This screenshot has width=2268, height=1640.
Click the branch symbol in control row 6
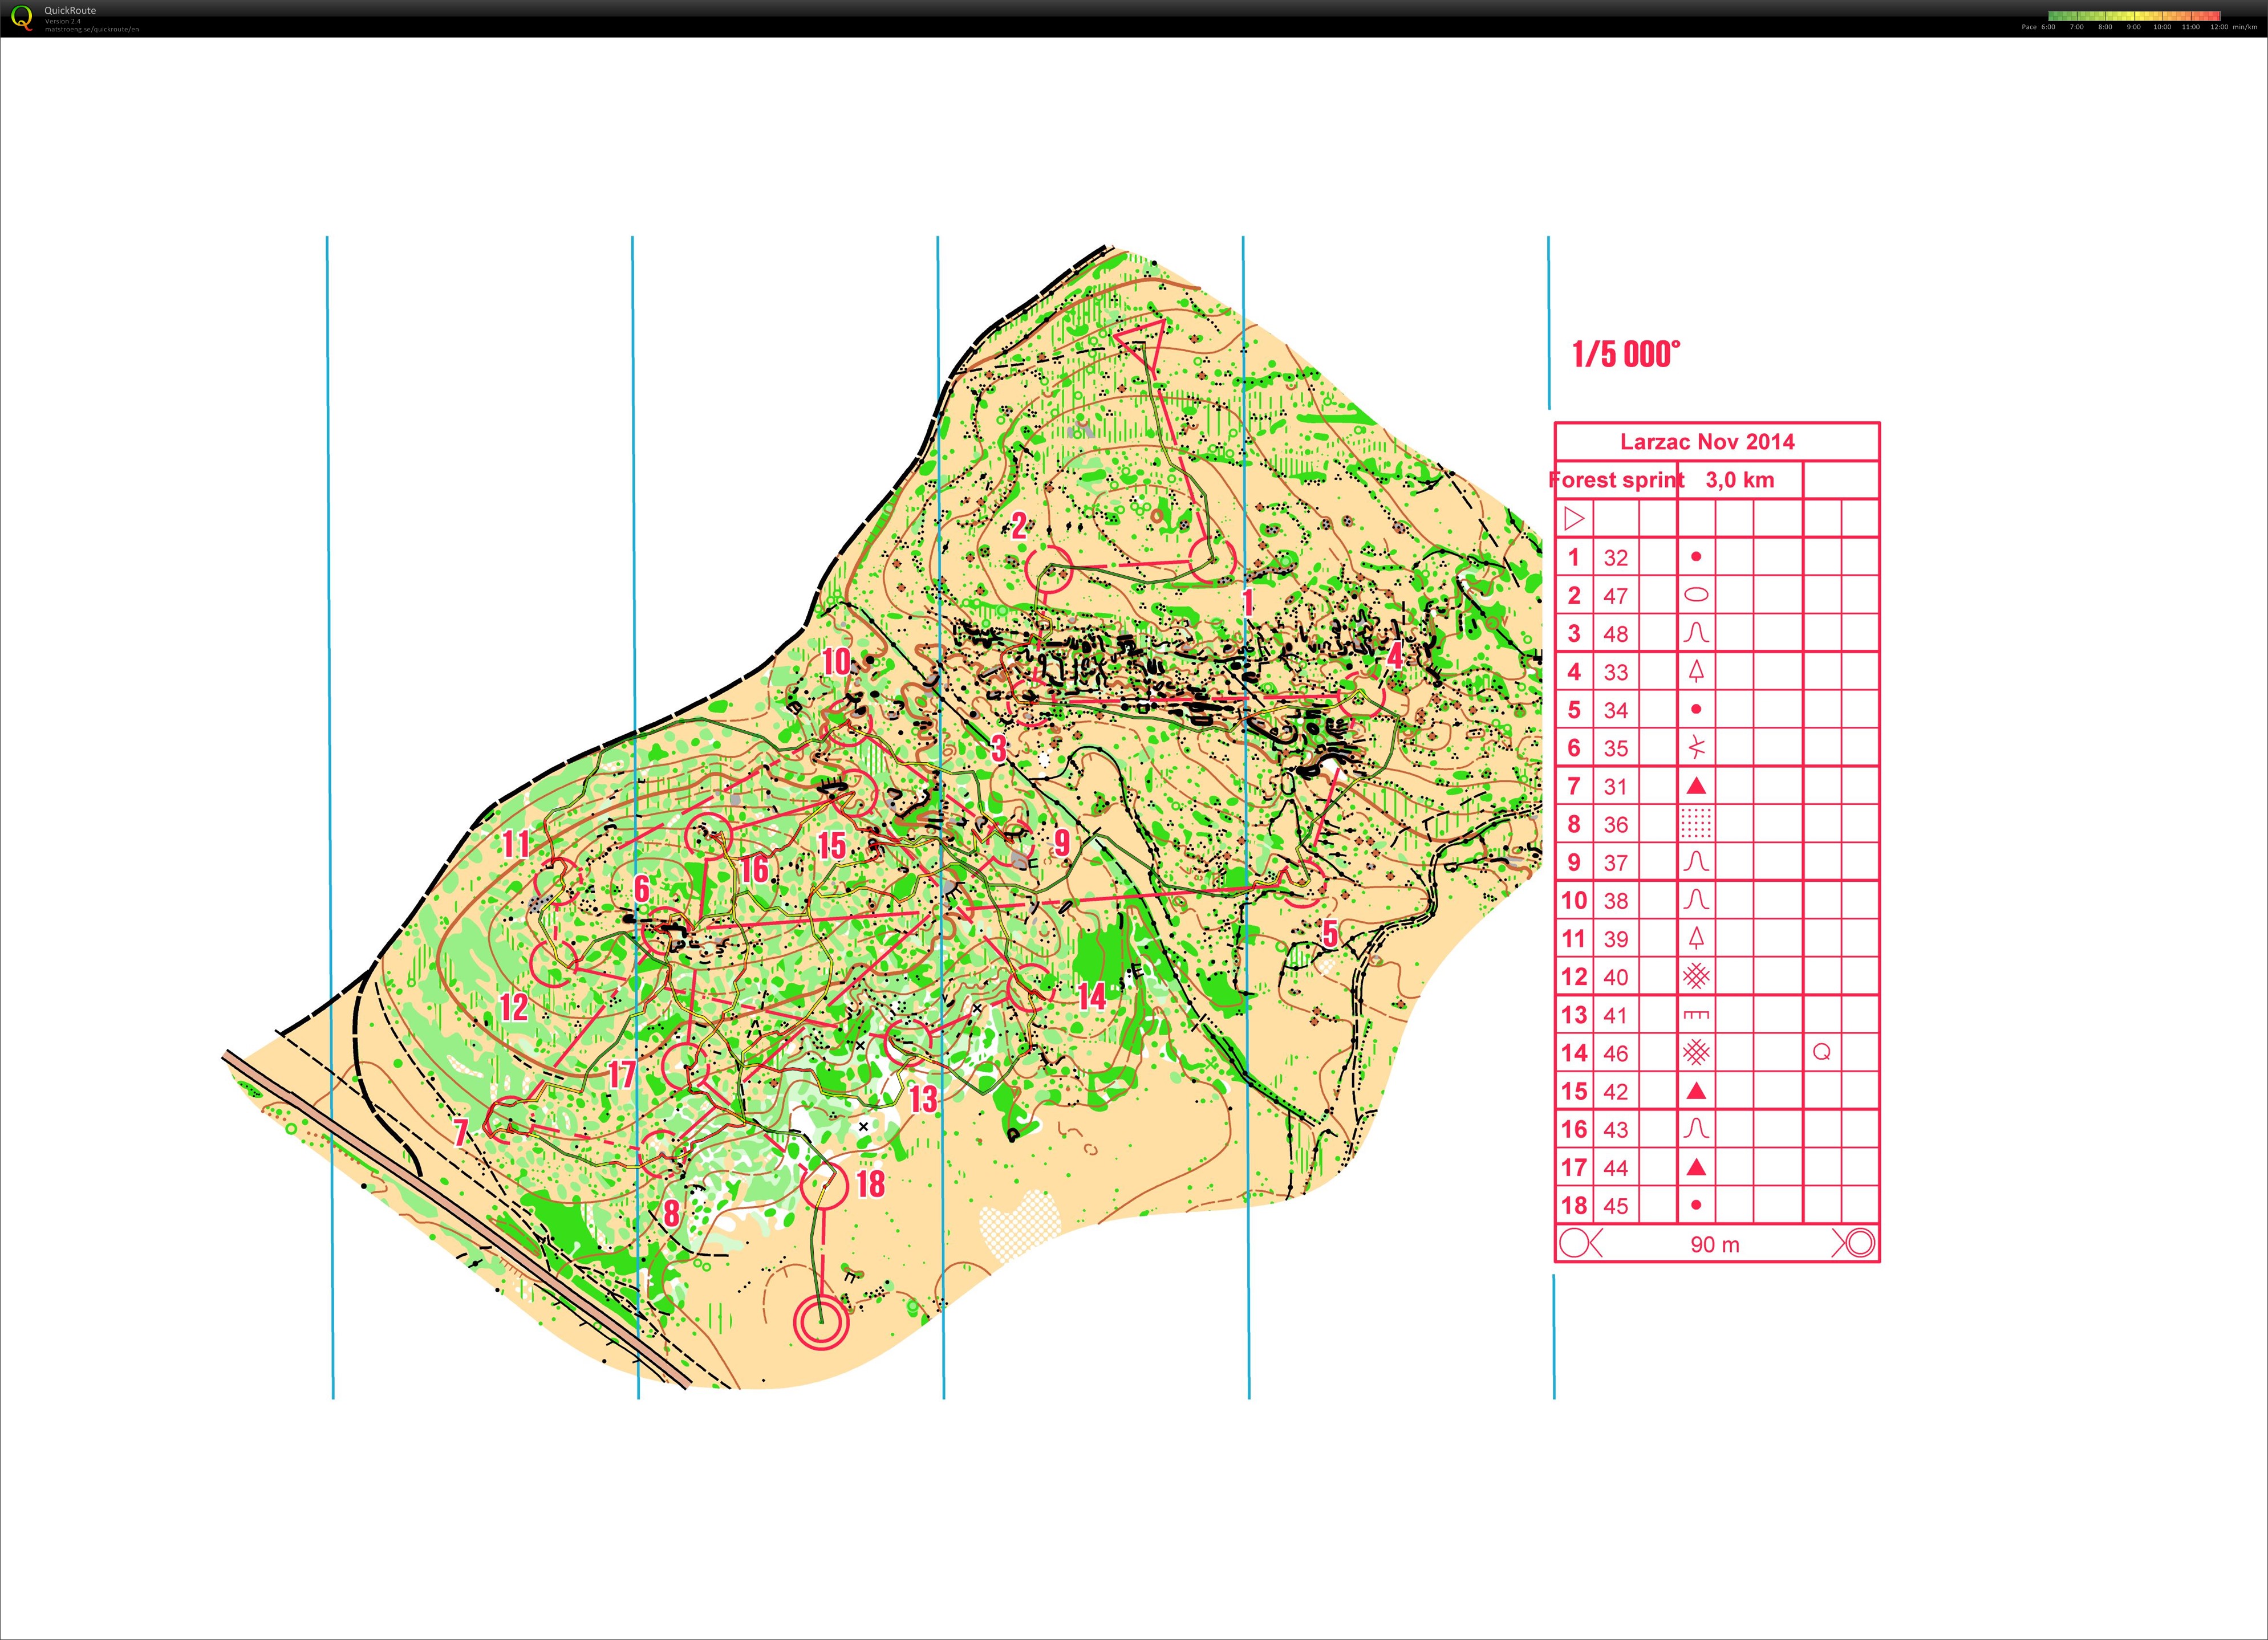click(x=1696, y=747)
